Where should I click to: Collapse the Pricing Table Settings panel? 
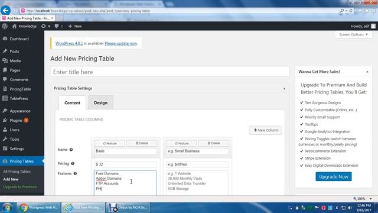(284, 89)
